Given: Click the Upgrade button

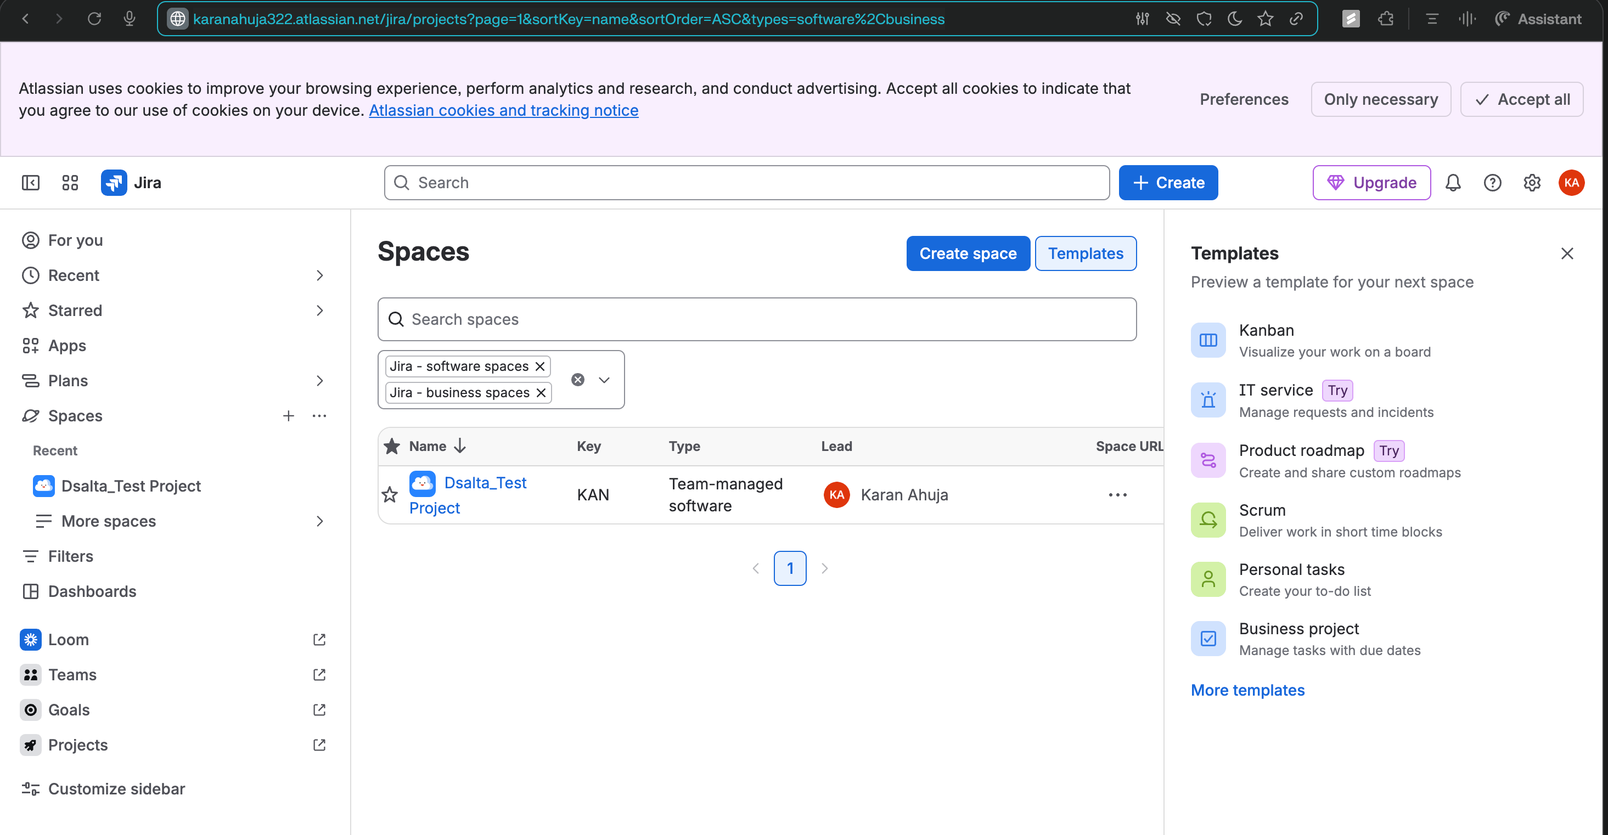Looking at the screenshot, I should pyautogui.click(x=1371, y=183).
